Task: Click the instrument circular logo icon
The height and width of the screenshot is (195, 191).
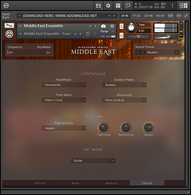Action: tap(9, 34)
